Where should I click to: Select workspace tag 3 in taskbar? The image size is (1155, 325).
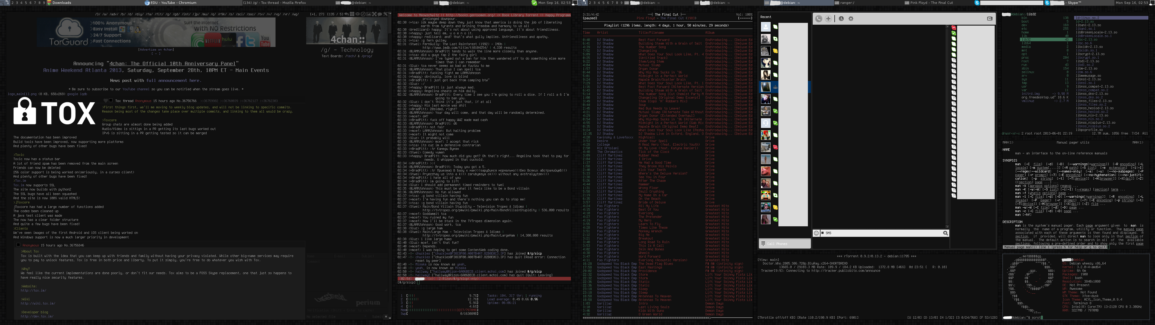click(x=17, y=3)
